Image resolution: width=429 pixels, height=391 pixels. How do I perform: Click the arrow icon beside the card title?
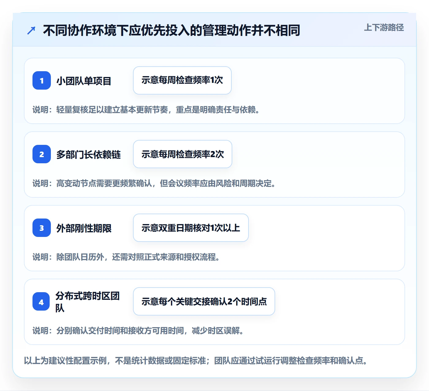31,30
